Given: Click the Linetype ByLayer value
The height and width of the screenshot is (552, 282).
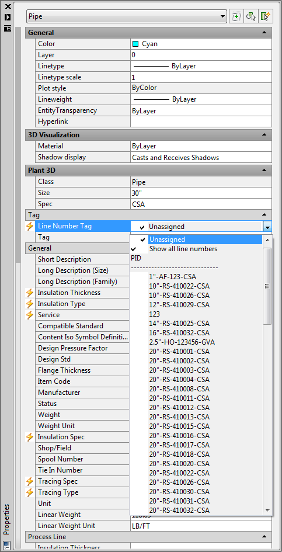Looking at the screenshot, I should [201, 66].
